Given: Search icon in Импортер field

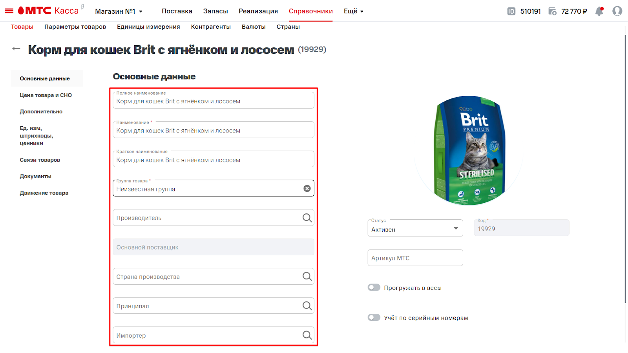Looking at the screenshot, I should [307, 335].
